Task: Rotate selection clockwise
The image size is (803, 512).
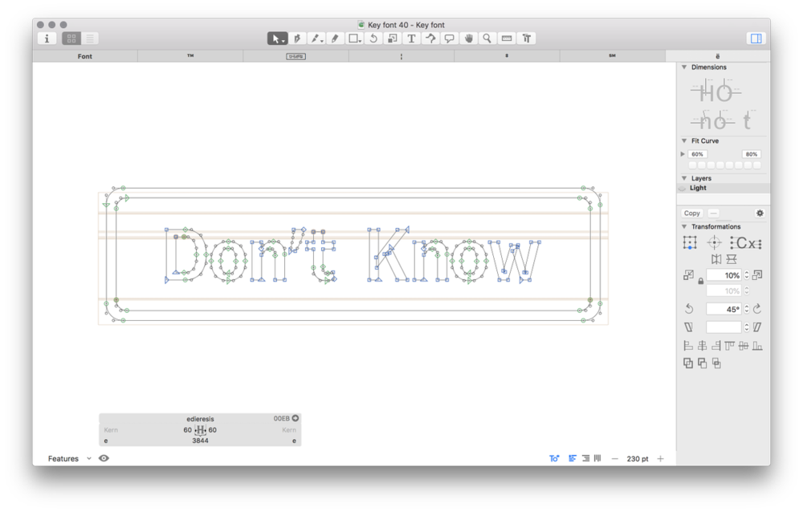Action: (x=757, y=309)
